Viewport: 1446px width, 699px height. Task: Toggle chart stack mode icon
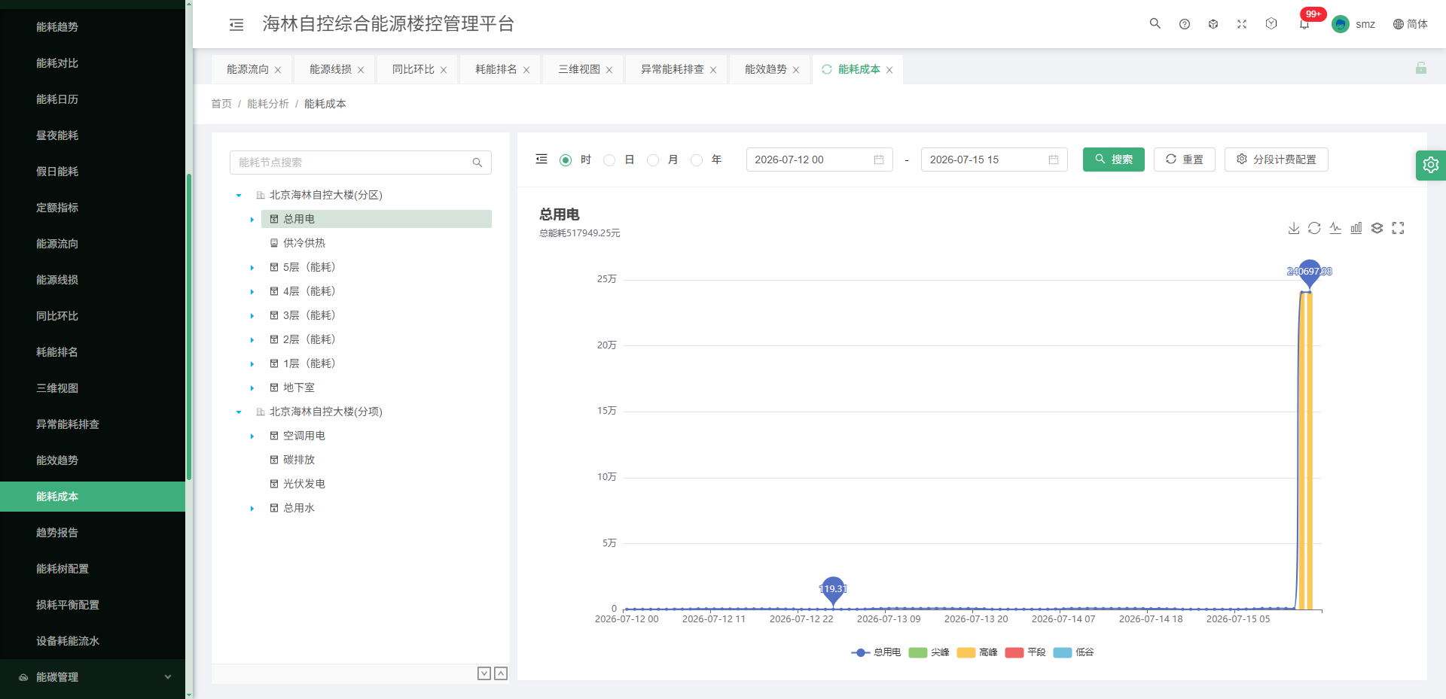point(1377,228)
